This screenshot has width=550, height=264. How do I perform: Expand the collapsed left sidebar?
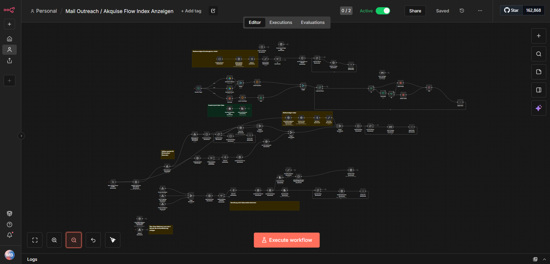(x=21, y=136)
